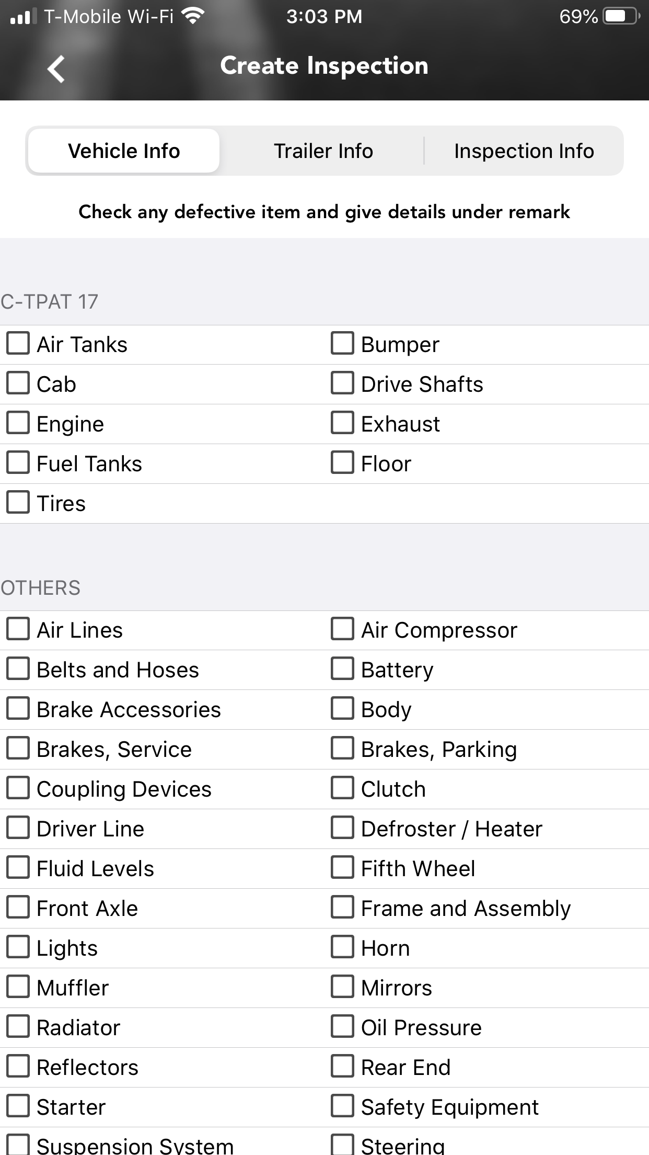Check Brakes, Parking as defective
Screen dimensions: 649x1155
coord(343,749)
